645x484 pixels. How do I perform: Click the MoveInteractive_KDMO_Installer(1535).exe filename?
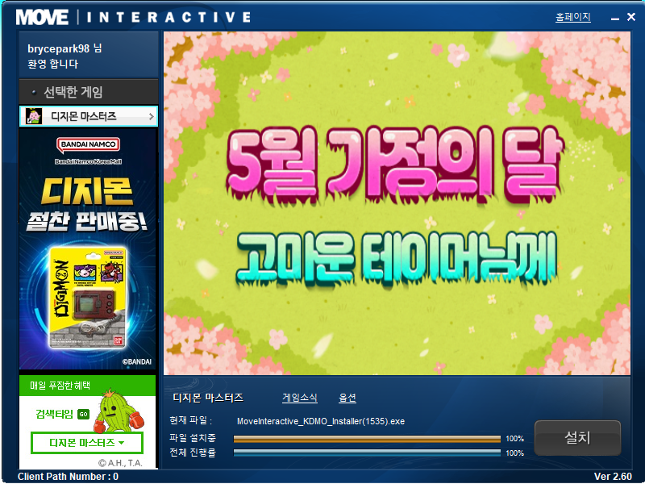click(321, 421)
